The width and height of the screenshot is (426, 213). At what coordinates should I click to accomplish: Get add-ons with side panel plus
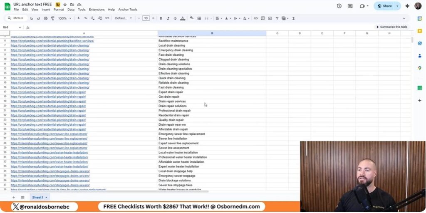pos(420,100)
